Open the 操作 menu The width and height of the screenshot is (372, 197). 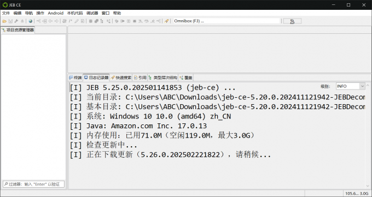click(40, 13)
